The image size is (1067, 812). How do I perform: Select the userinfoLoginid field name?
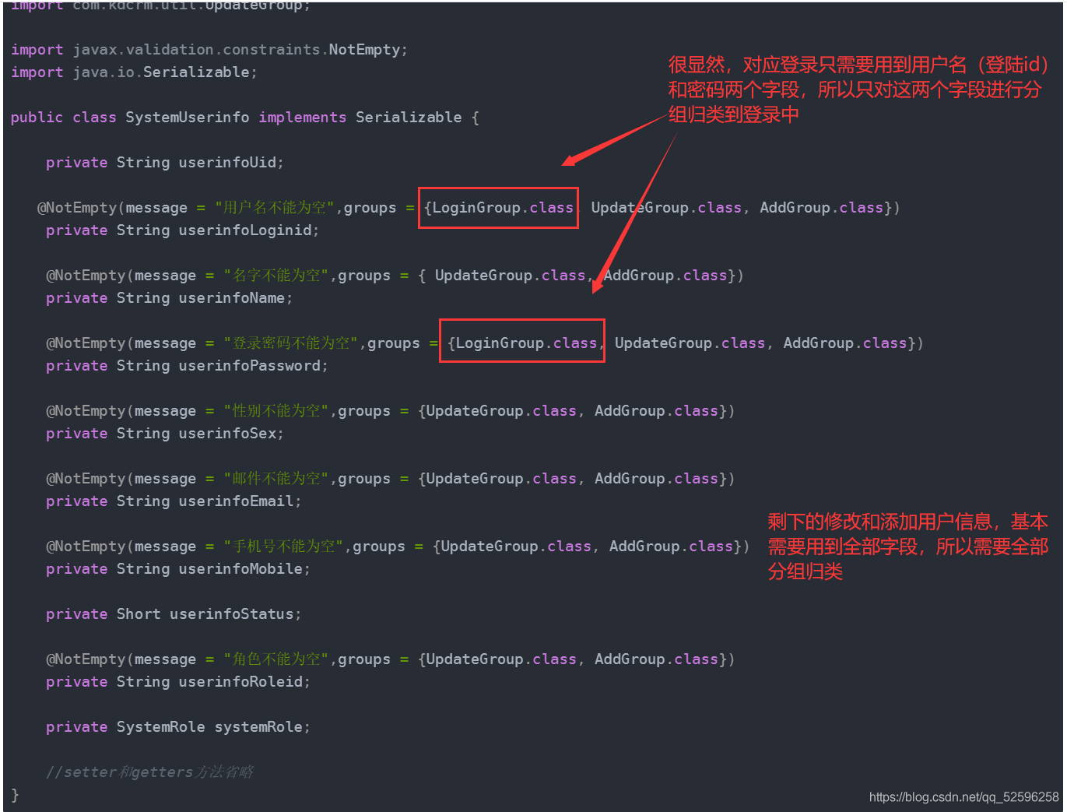[x=245, y=230]
